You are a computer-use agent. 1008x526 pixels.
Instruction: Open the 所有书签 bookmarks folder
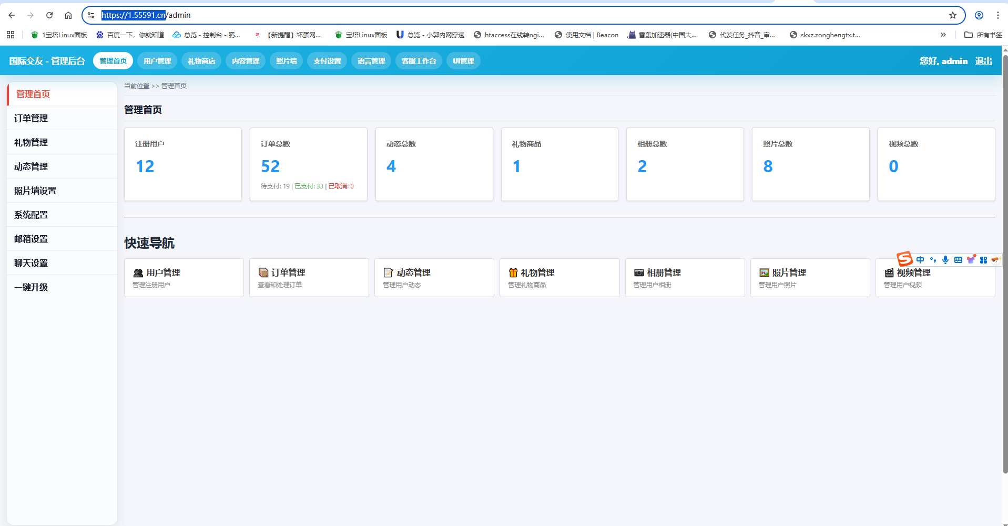983,35
